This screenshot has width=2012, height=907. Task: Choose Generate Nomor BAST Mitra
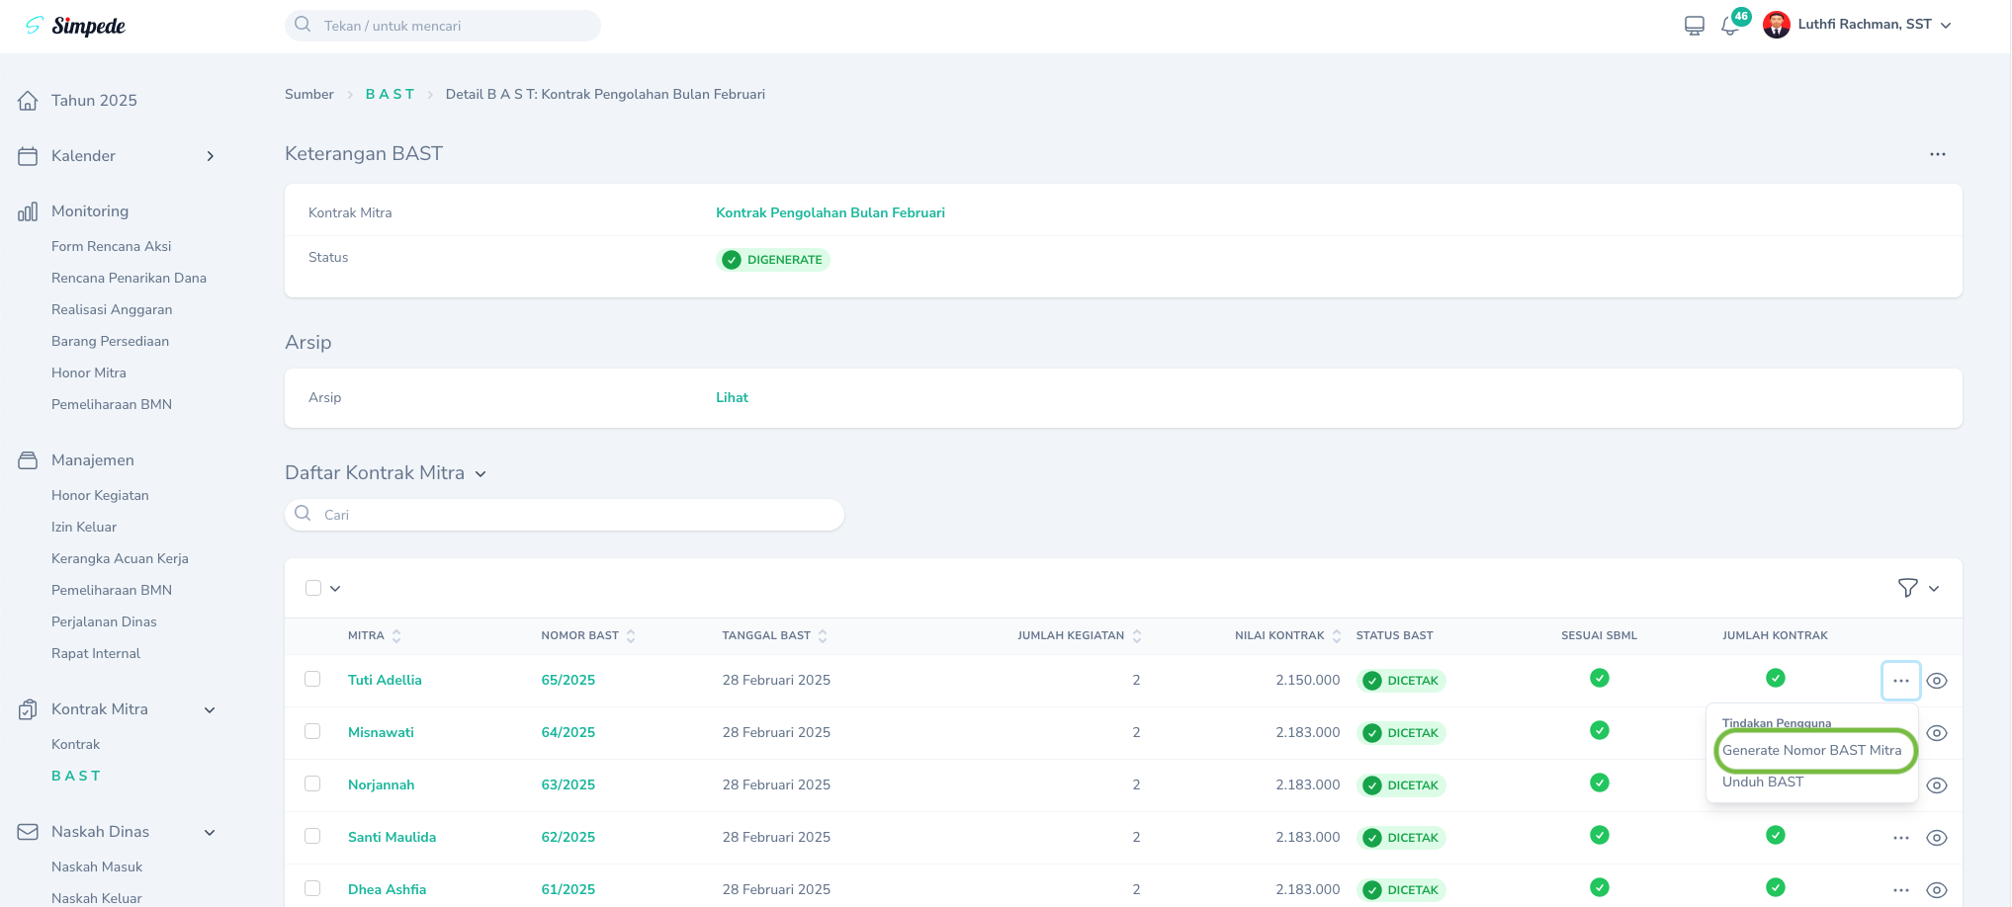[x=1812, y=751]
